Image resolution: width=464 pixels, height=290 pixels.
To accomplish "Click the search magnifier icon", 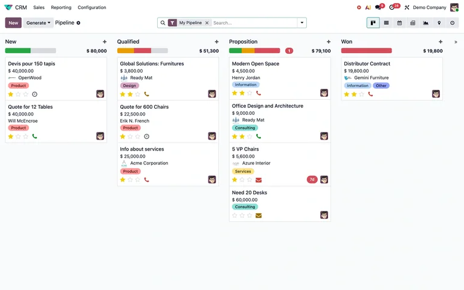I will pyautogui.click(x=163, y=23).
